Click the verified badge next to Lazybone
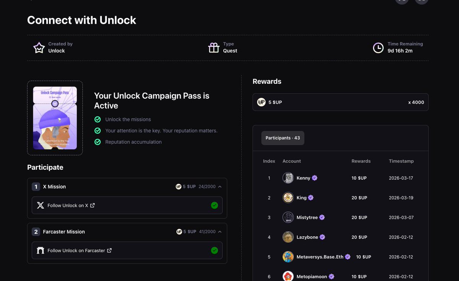 (322, 237)
